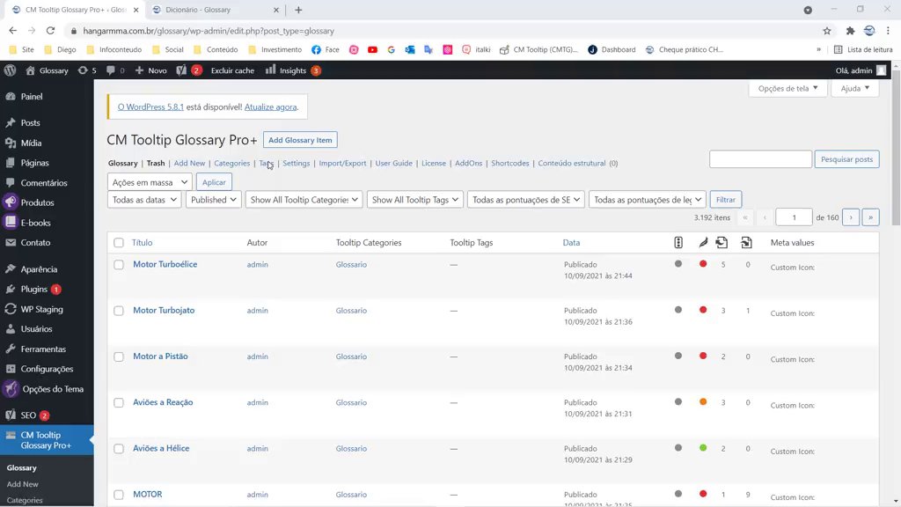Viewport: 901px width, 507px height.
Task: Check the Motor Turbojato row checkbox
Action: (119, 311)
